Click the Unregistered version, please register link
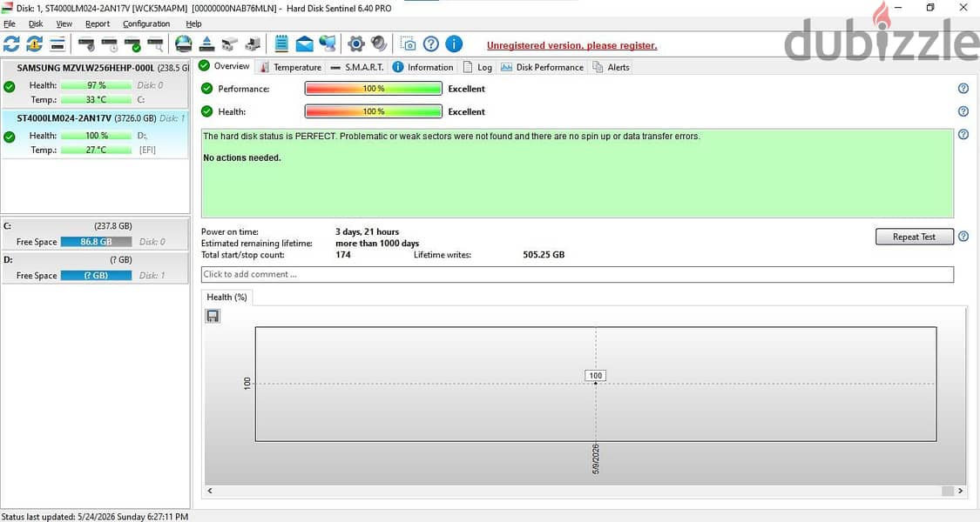The height and width of the screenshot is (522, 980). click(571, 45)
